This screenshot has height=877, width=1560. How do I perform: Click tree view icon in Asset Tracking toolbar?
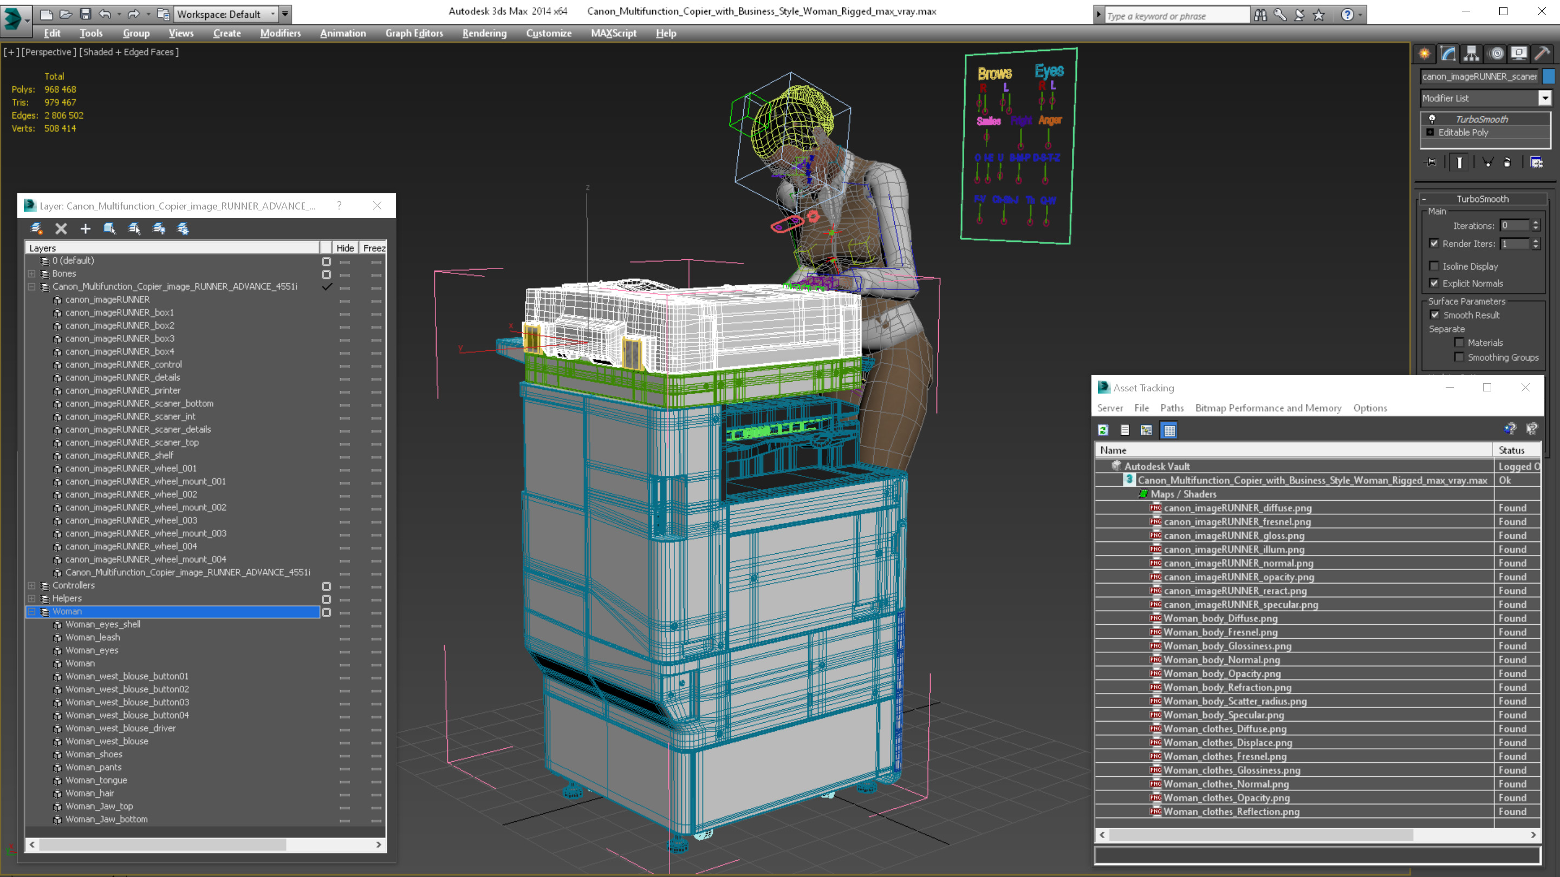(x=1146, y=430)
